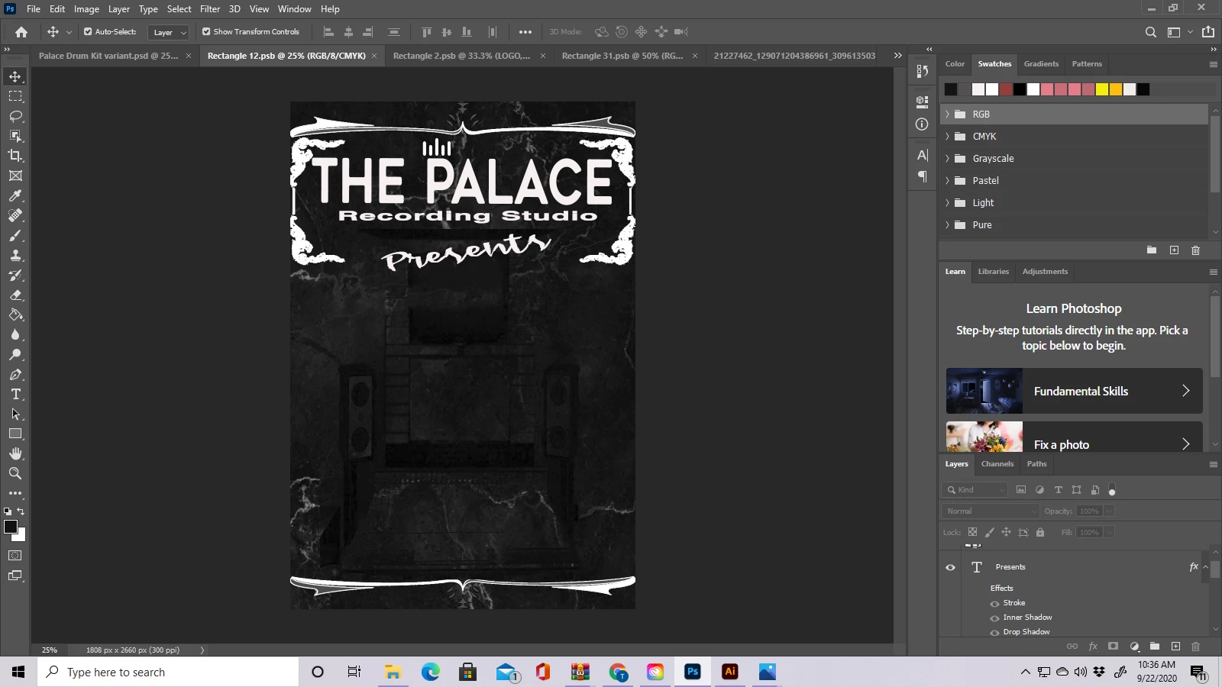Select the Eraser tool
1222x687 pixels.
15,295
